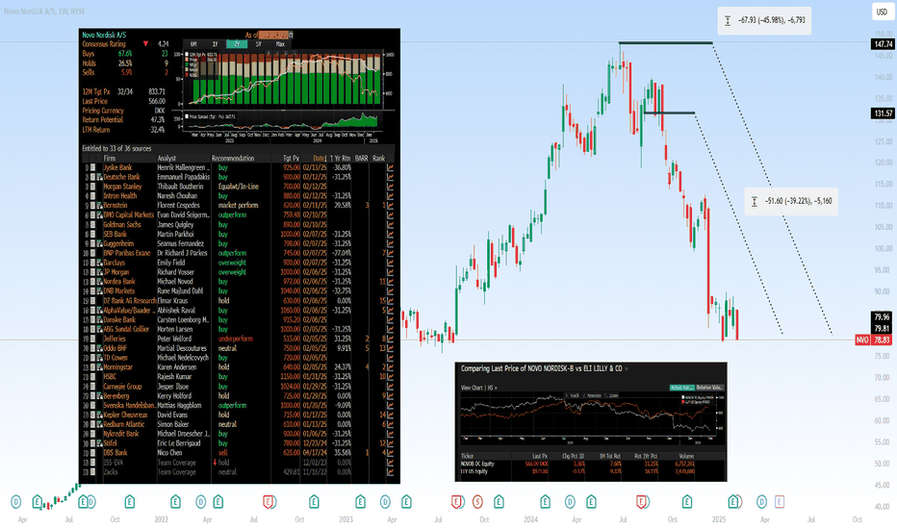The image size is (897, 529).
Task: Switch to the Relative Valu... tab
Action: pos(710,388)
